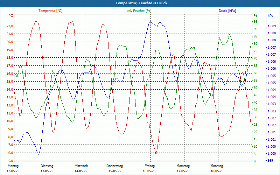
Task: Click the '13,0' temperature axis label
Action: click(x=10, y=97)
